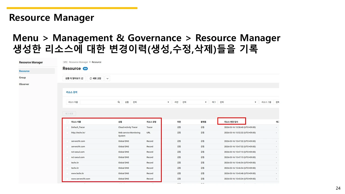Sort by the 리소스 이름 column header
345x194 pixels.
coord(76,122)
